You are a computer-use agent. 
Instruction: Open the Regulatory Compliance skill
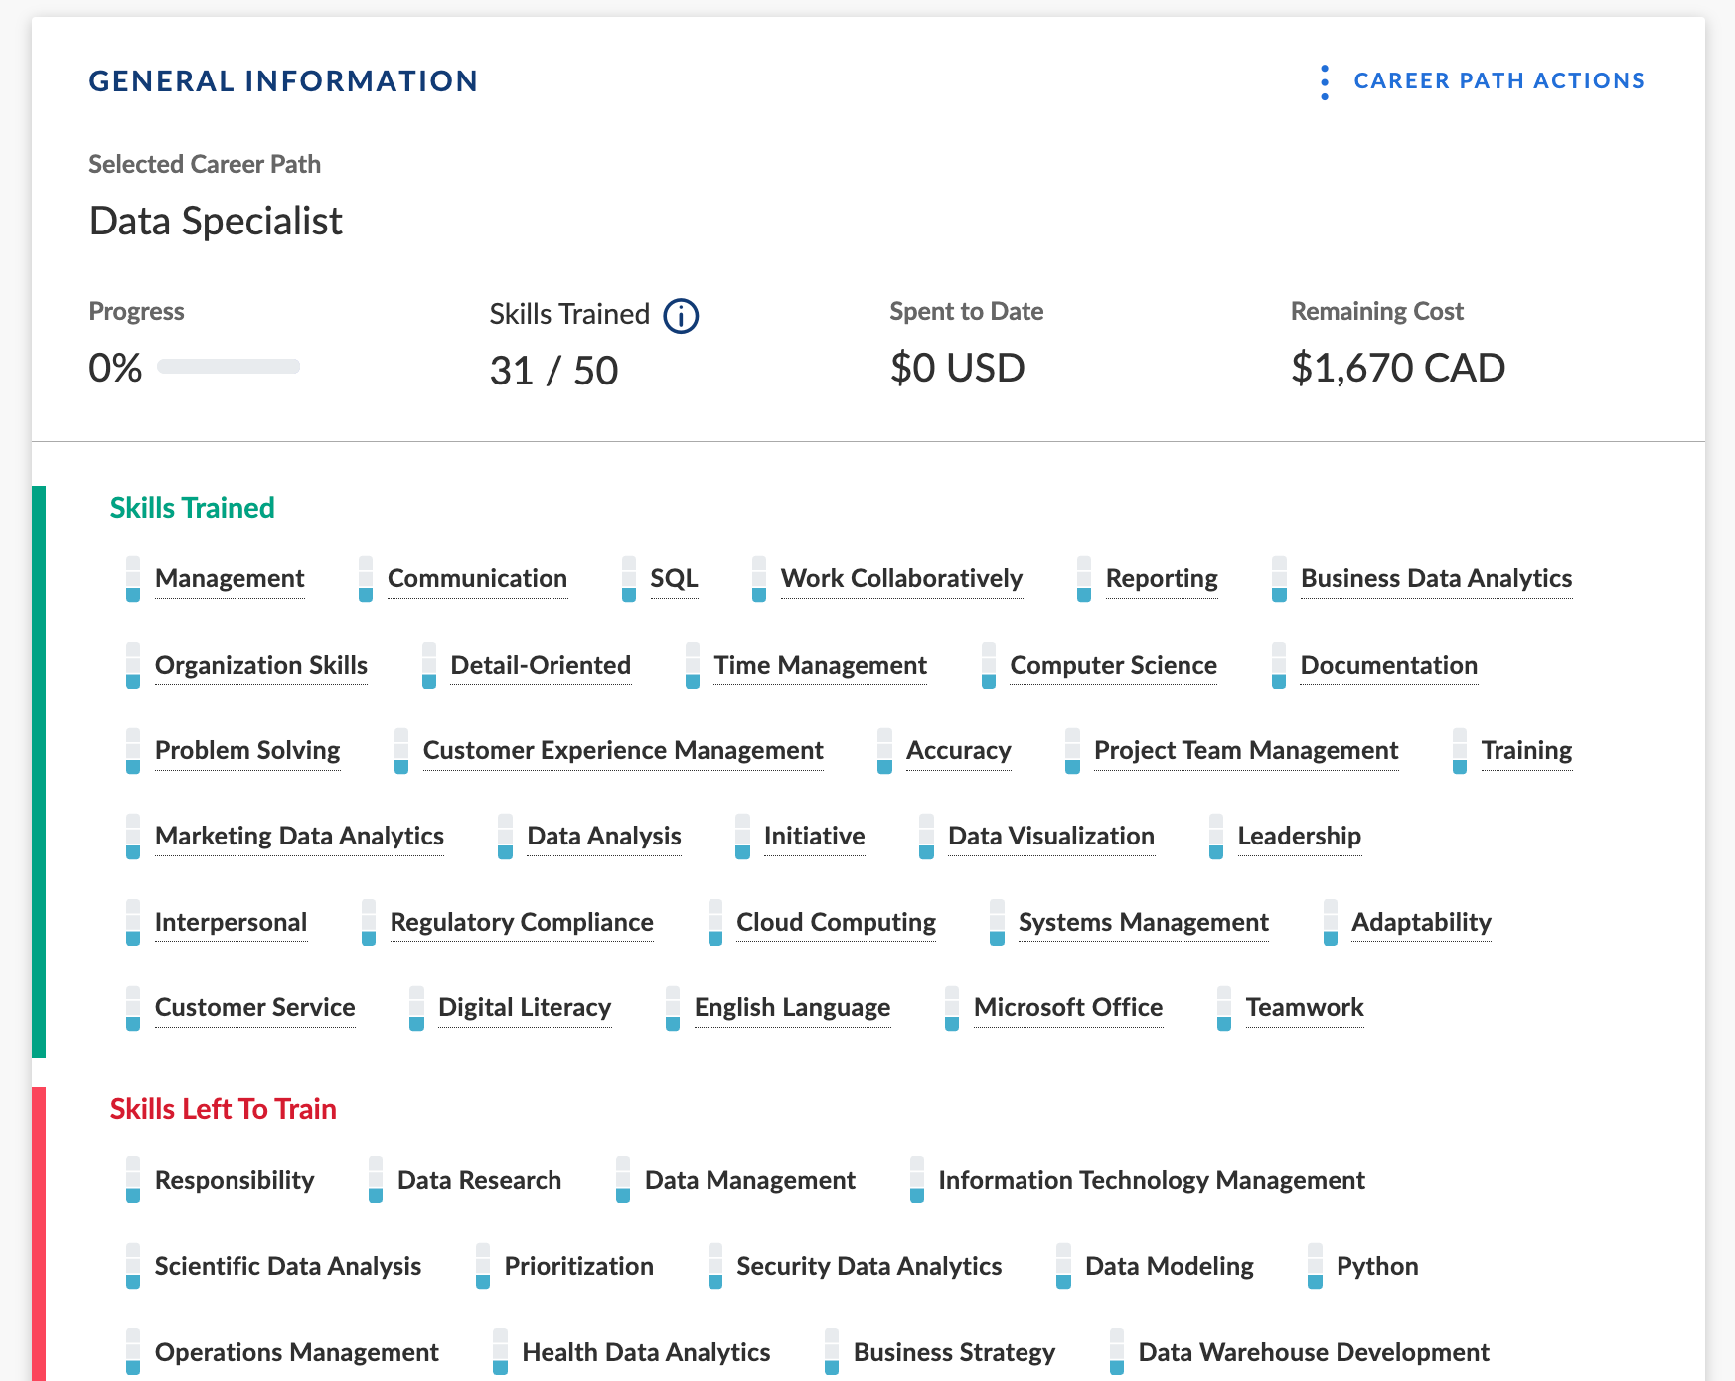(522, 923)
